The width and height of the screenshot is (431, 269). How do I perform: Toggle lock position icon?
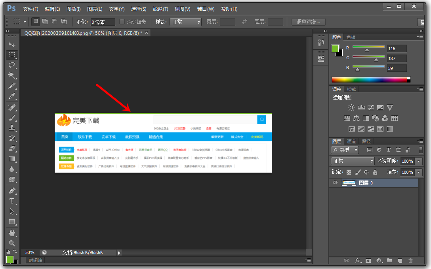click(366, 172)
